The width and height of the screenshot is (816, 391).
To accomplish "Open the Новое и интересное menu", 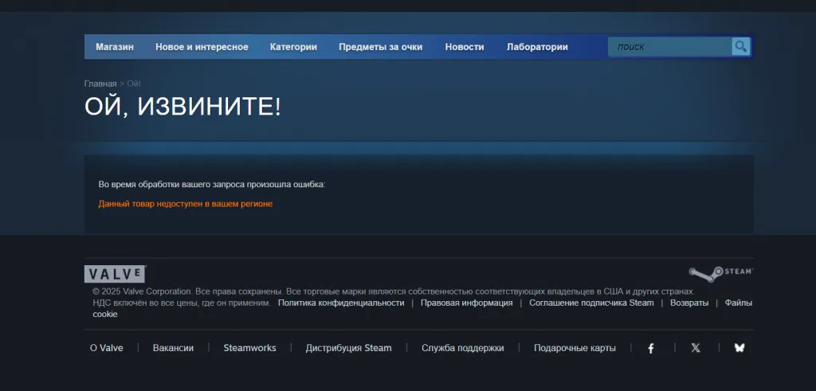I will coord(202,47).
